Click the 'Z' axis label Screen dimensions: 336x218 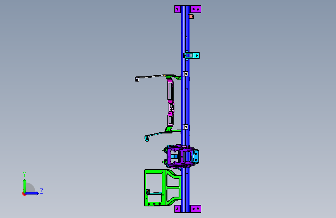[41, 191]
